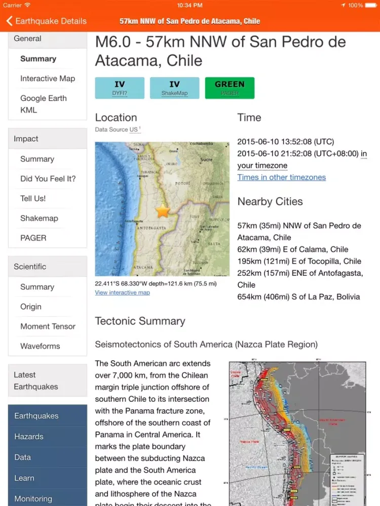380x506 pixels.
Task: Tap the Seismotectonics of South America subheading
Action: point(206,344)
